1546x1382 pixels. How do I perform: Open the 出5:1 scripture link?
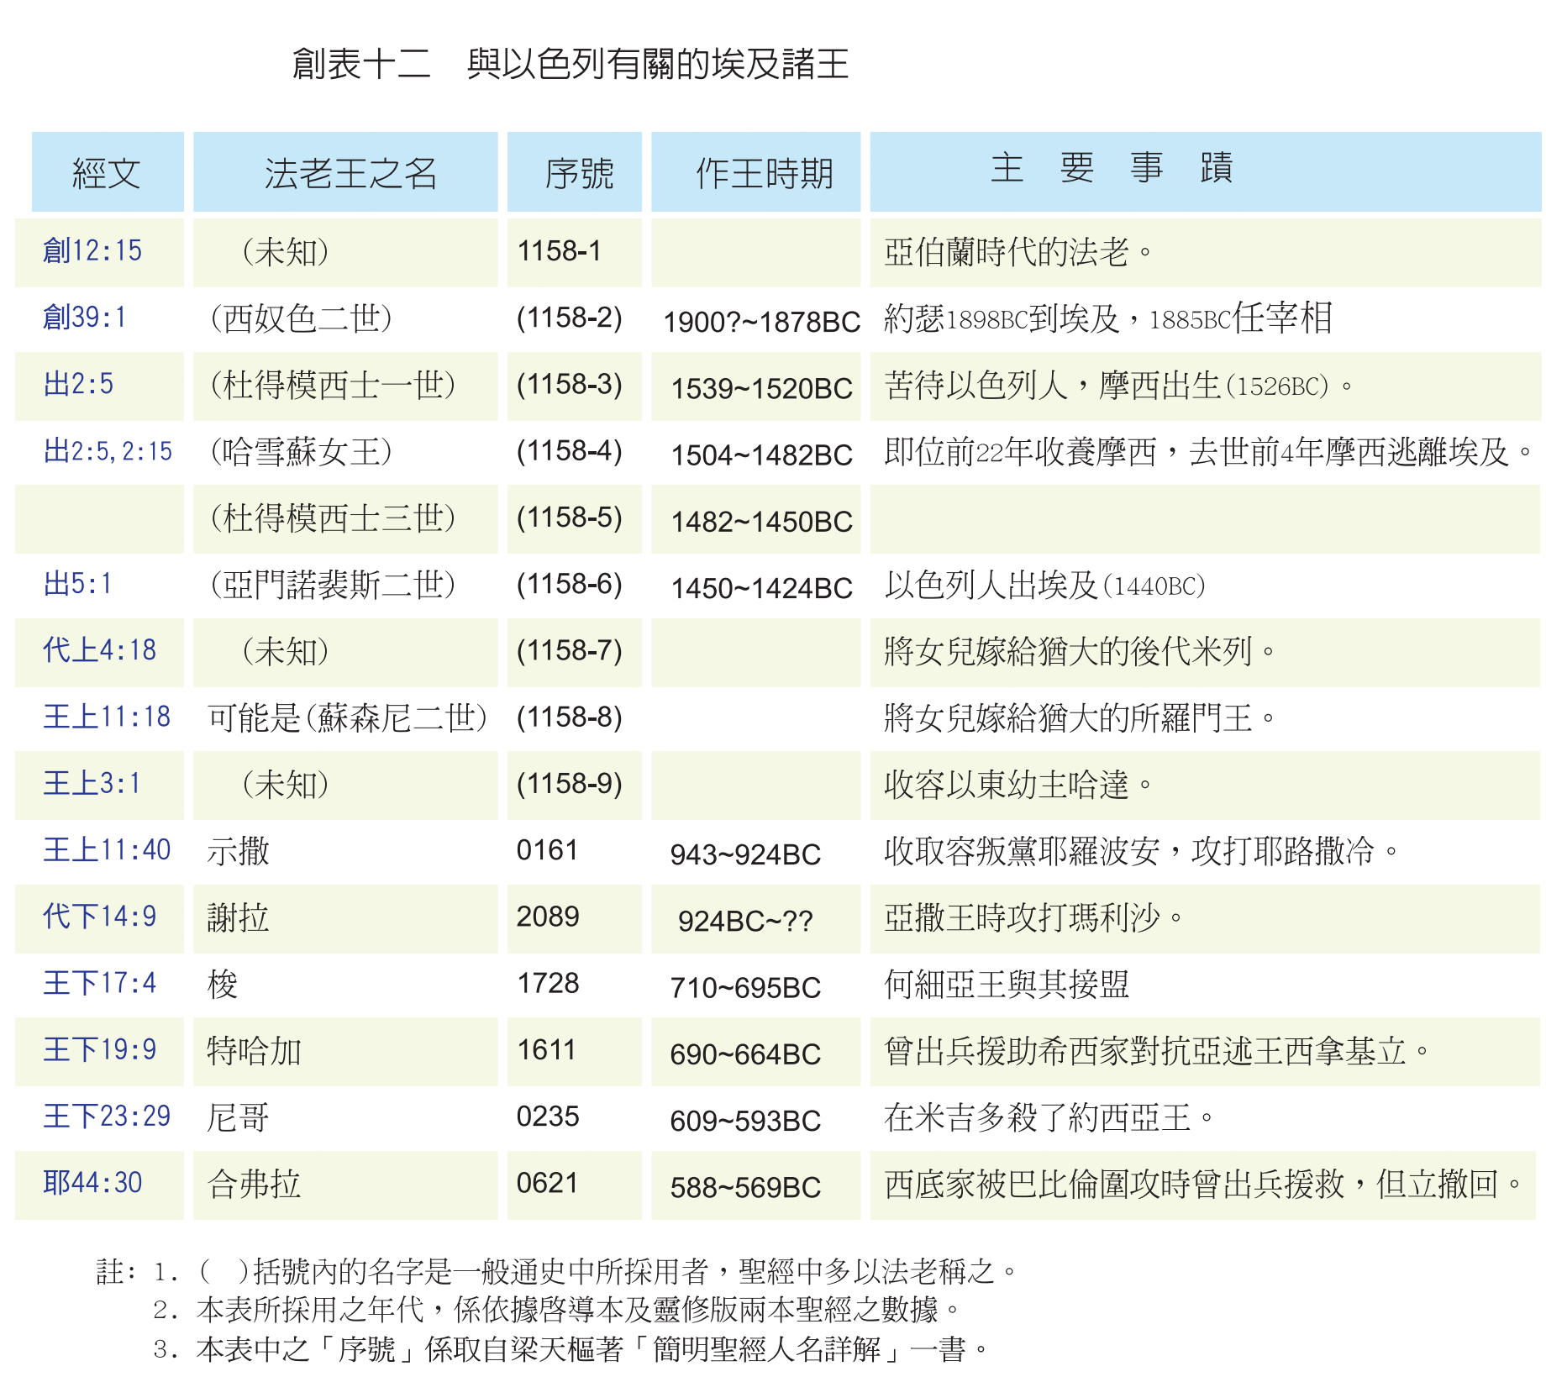point(77,584)
